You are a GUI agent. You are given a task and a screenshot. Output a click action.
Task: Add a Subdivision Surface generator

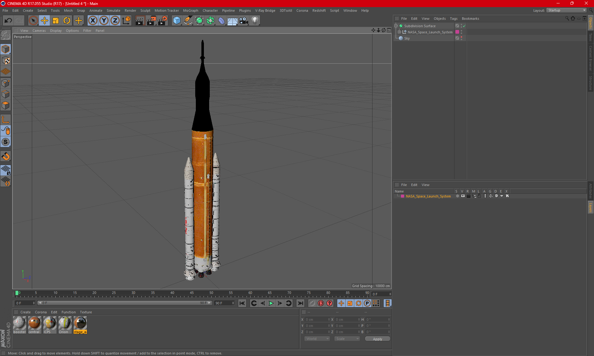point(199,20)
